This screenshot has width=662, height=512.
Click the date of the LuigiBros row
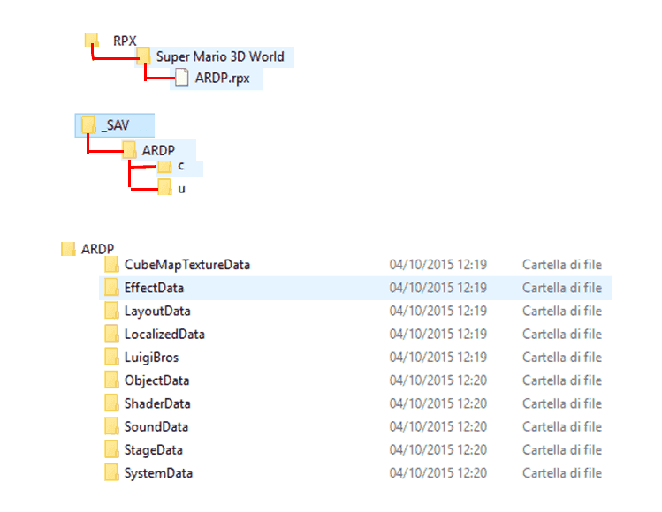point(438,358)
